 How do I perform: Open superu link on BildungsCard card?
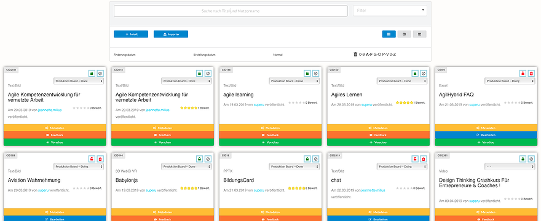tap(259, 190)
